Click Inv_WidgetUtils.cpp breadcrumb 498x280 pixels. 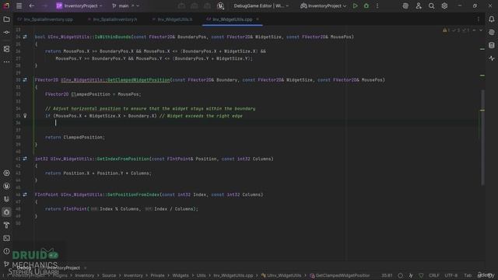233,275
